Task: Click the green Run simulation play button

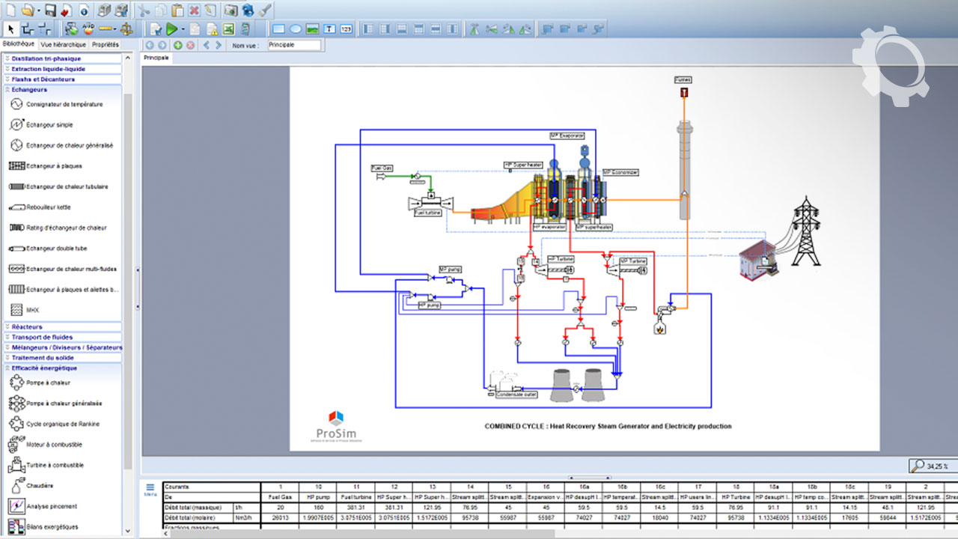Action: pos(171,29)
